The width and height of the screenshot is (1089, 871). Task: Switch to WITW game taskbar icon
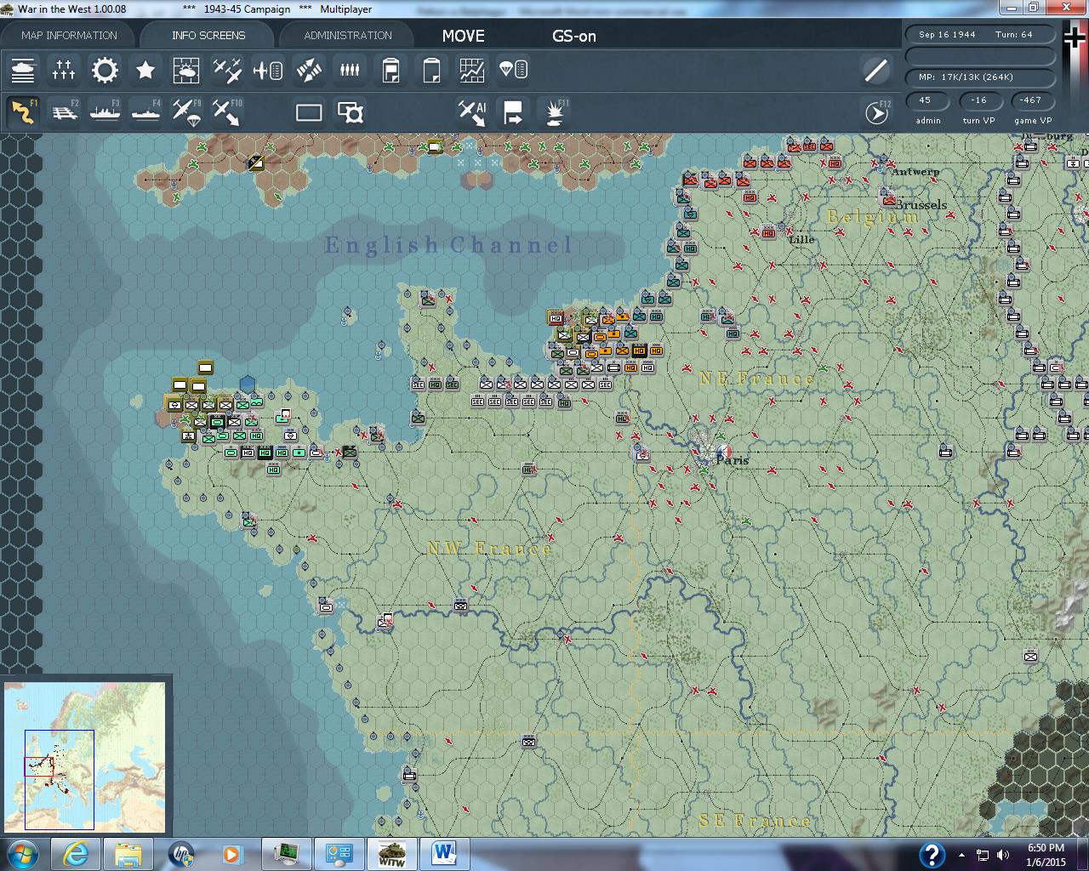click(392, 853)
